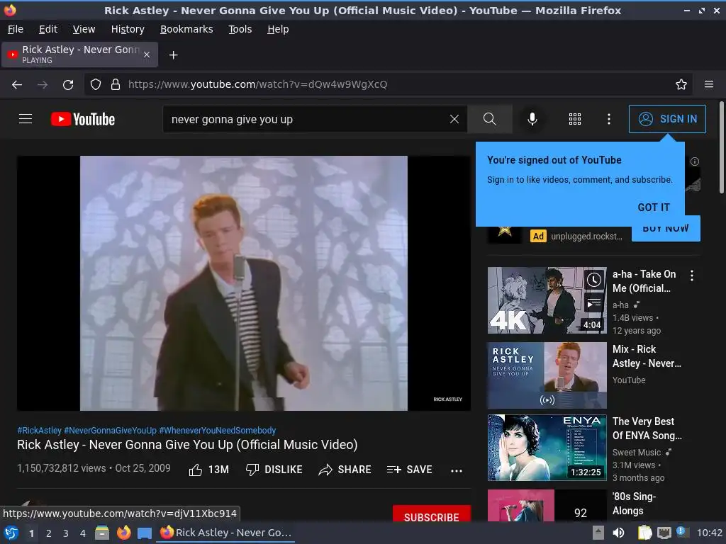The width and height of the screenshot is (726, 544).
Task: Bookmark this page with the star
Action: [681, 85]
